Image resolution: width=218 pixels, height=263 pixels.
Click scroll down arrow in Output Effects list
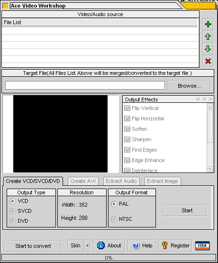(x=210, y=169)
